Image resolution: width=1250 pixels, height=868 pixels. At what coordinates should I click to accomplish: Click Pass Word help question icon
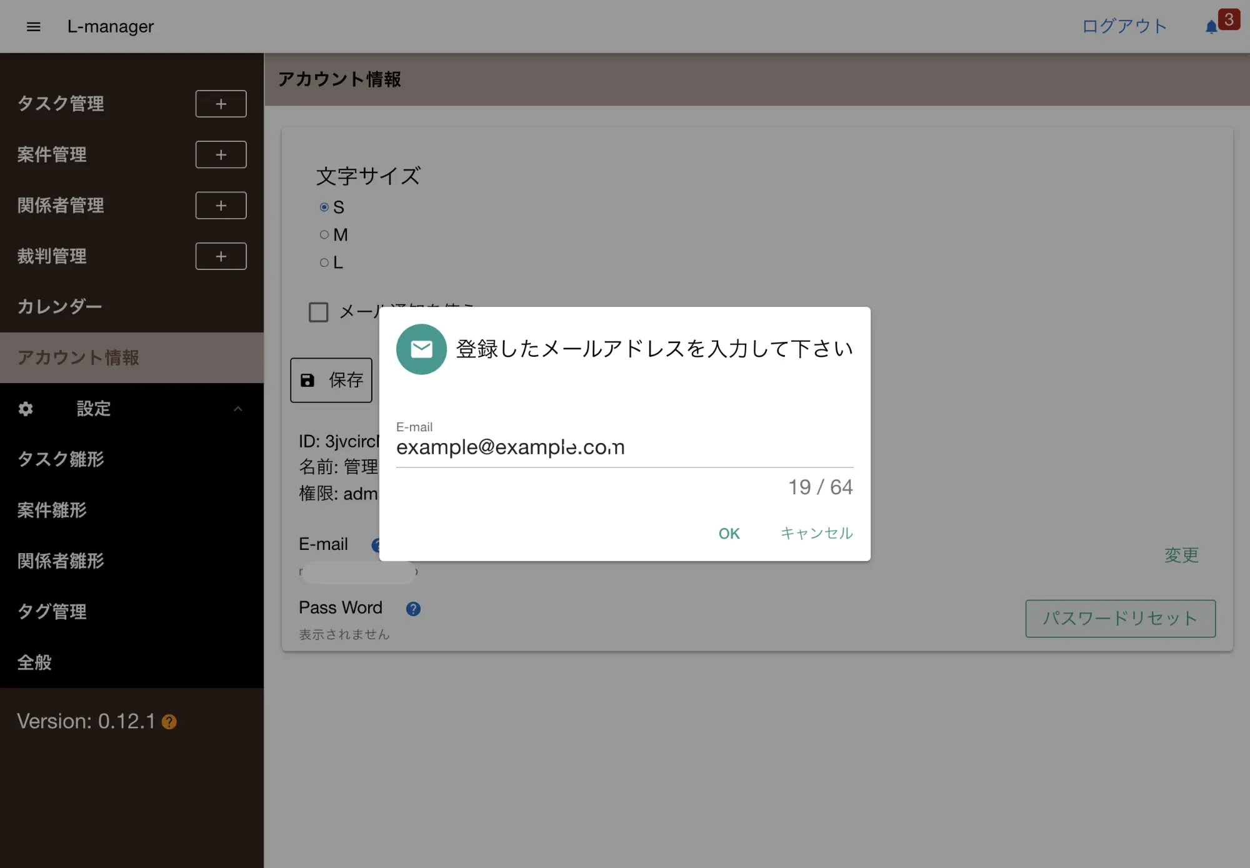point(412,609)
